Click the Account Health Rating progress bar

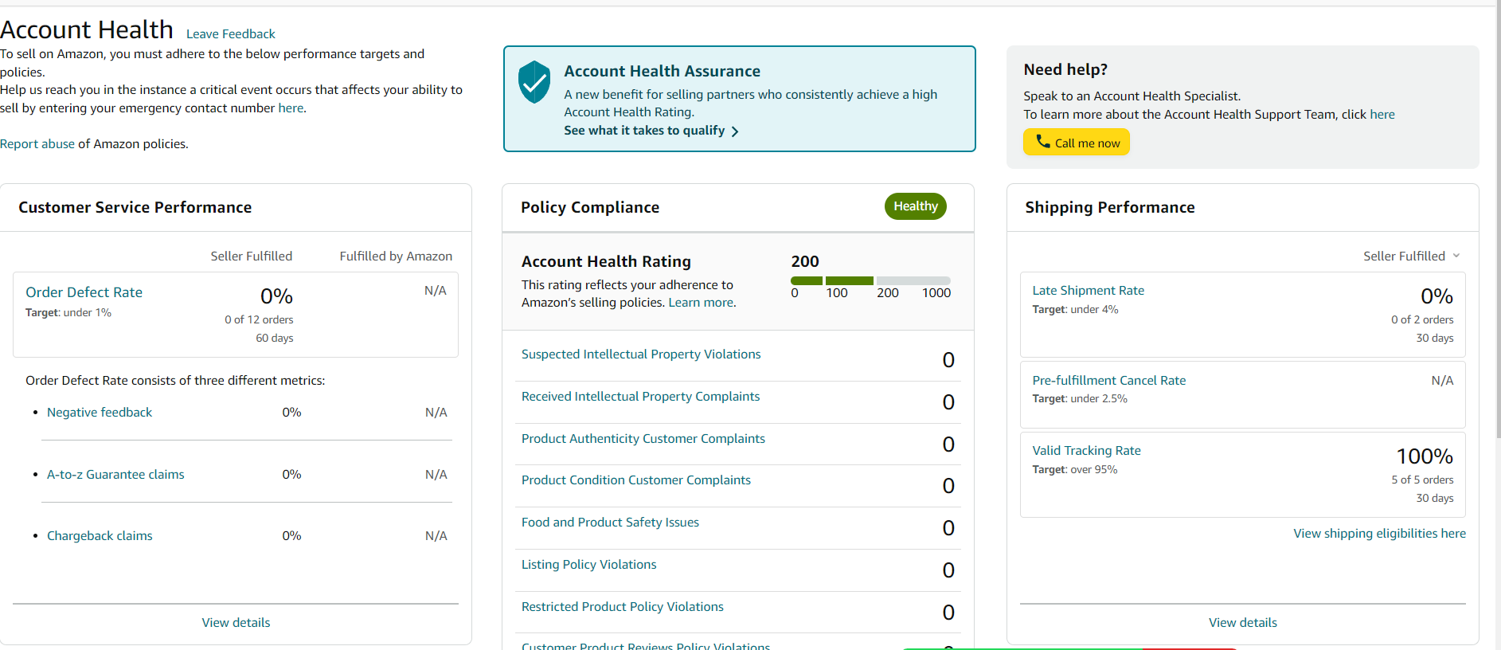(870, 280)
